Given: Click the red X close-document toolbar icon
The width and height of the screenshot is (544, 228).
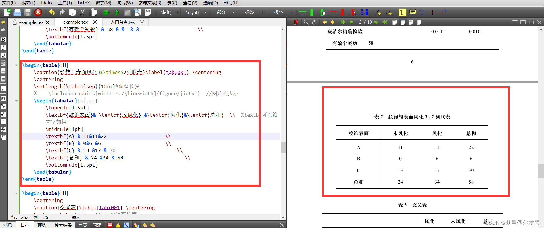Looking at the screenshot, I should click(x=38, y=12).
